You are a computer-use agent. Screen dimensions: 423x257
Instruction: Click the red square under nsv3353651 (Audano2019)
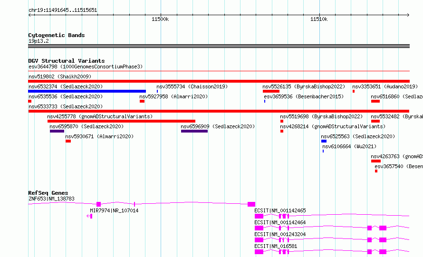[354, 91]
